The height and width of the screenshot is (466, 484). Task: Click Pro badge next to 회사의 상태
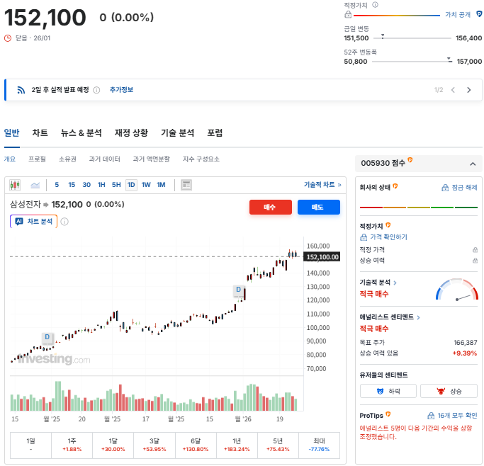coord(395,186)
